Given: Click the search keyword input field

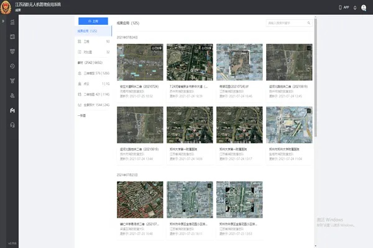Looking at the screenshot, I should (287, 23).
